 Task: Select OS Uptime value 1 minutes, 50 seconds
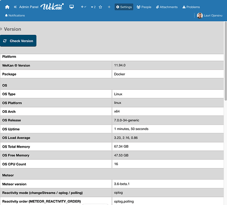click(x=131, y=129)
